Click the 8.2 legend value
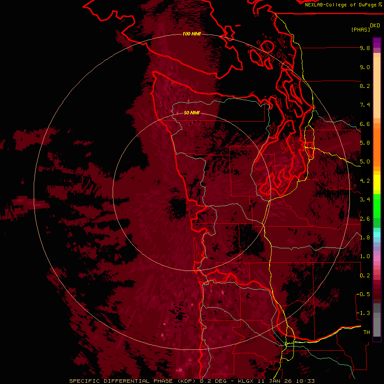This screenshot has width=384, height=384. pos(365,86)
